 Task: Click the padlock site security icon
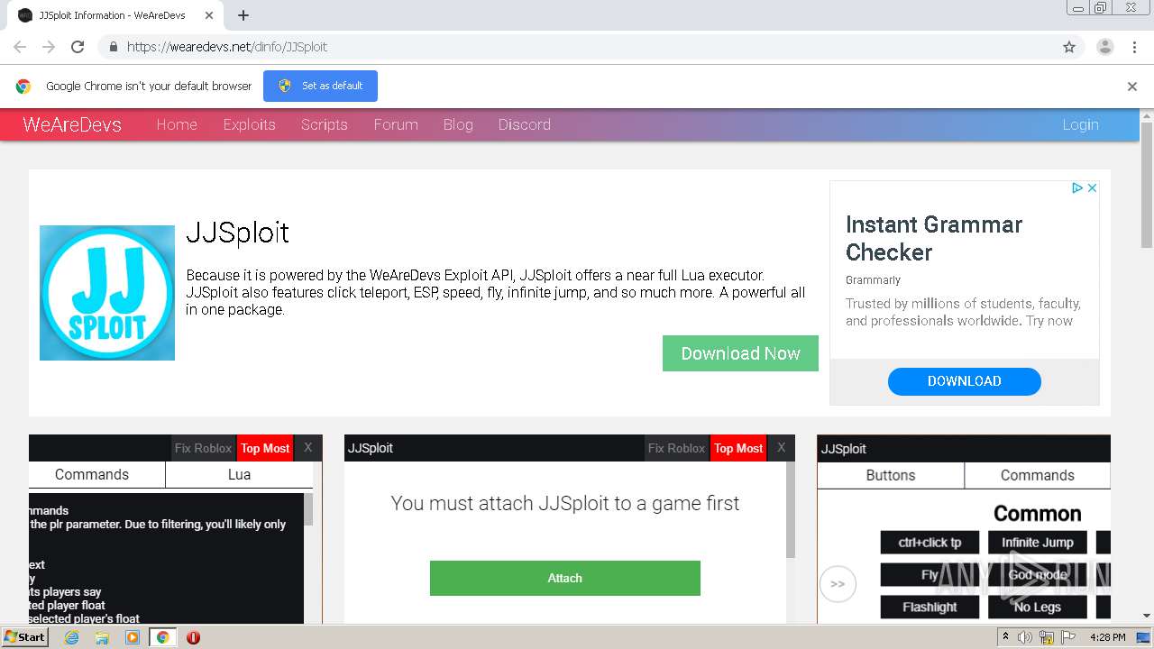tap(113, 47)
